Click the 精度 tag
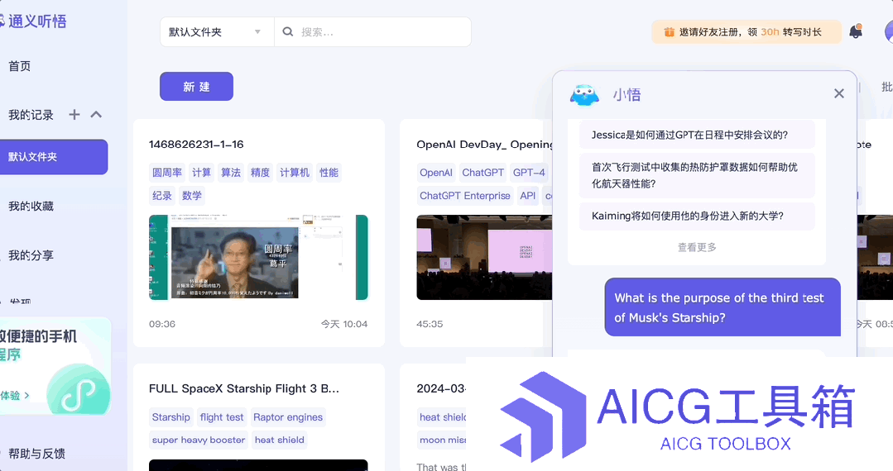Viewport: 893px width, 471px height. click(260, 173)
